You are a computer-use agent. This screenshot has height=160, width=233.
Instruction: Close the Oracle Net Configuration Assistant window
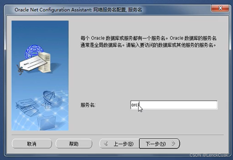click(220, 8)
